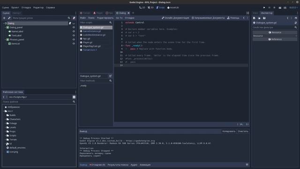Select Player.gd in script list
The width and height of the screenshot is (300, 169).
(88, 42)
